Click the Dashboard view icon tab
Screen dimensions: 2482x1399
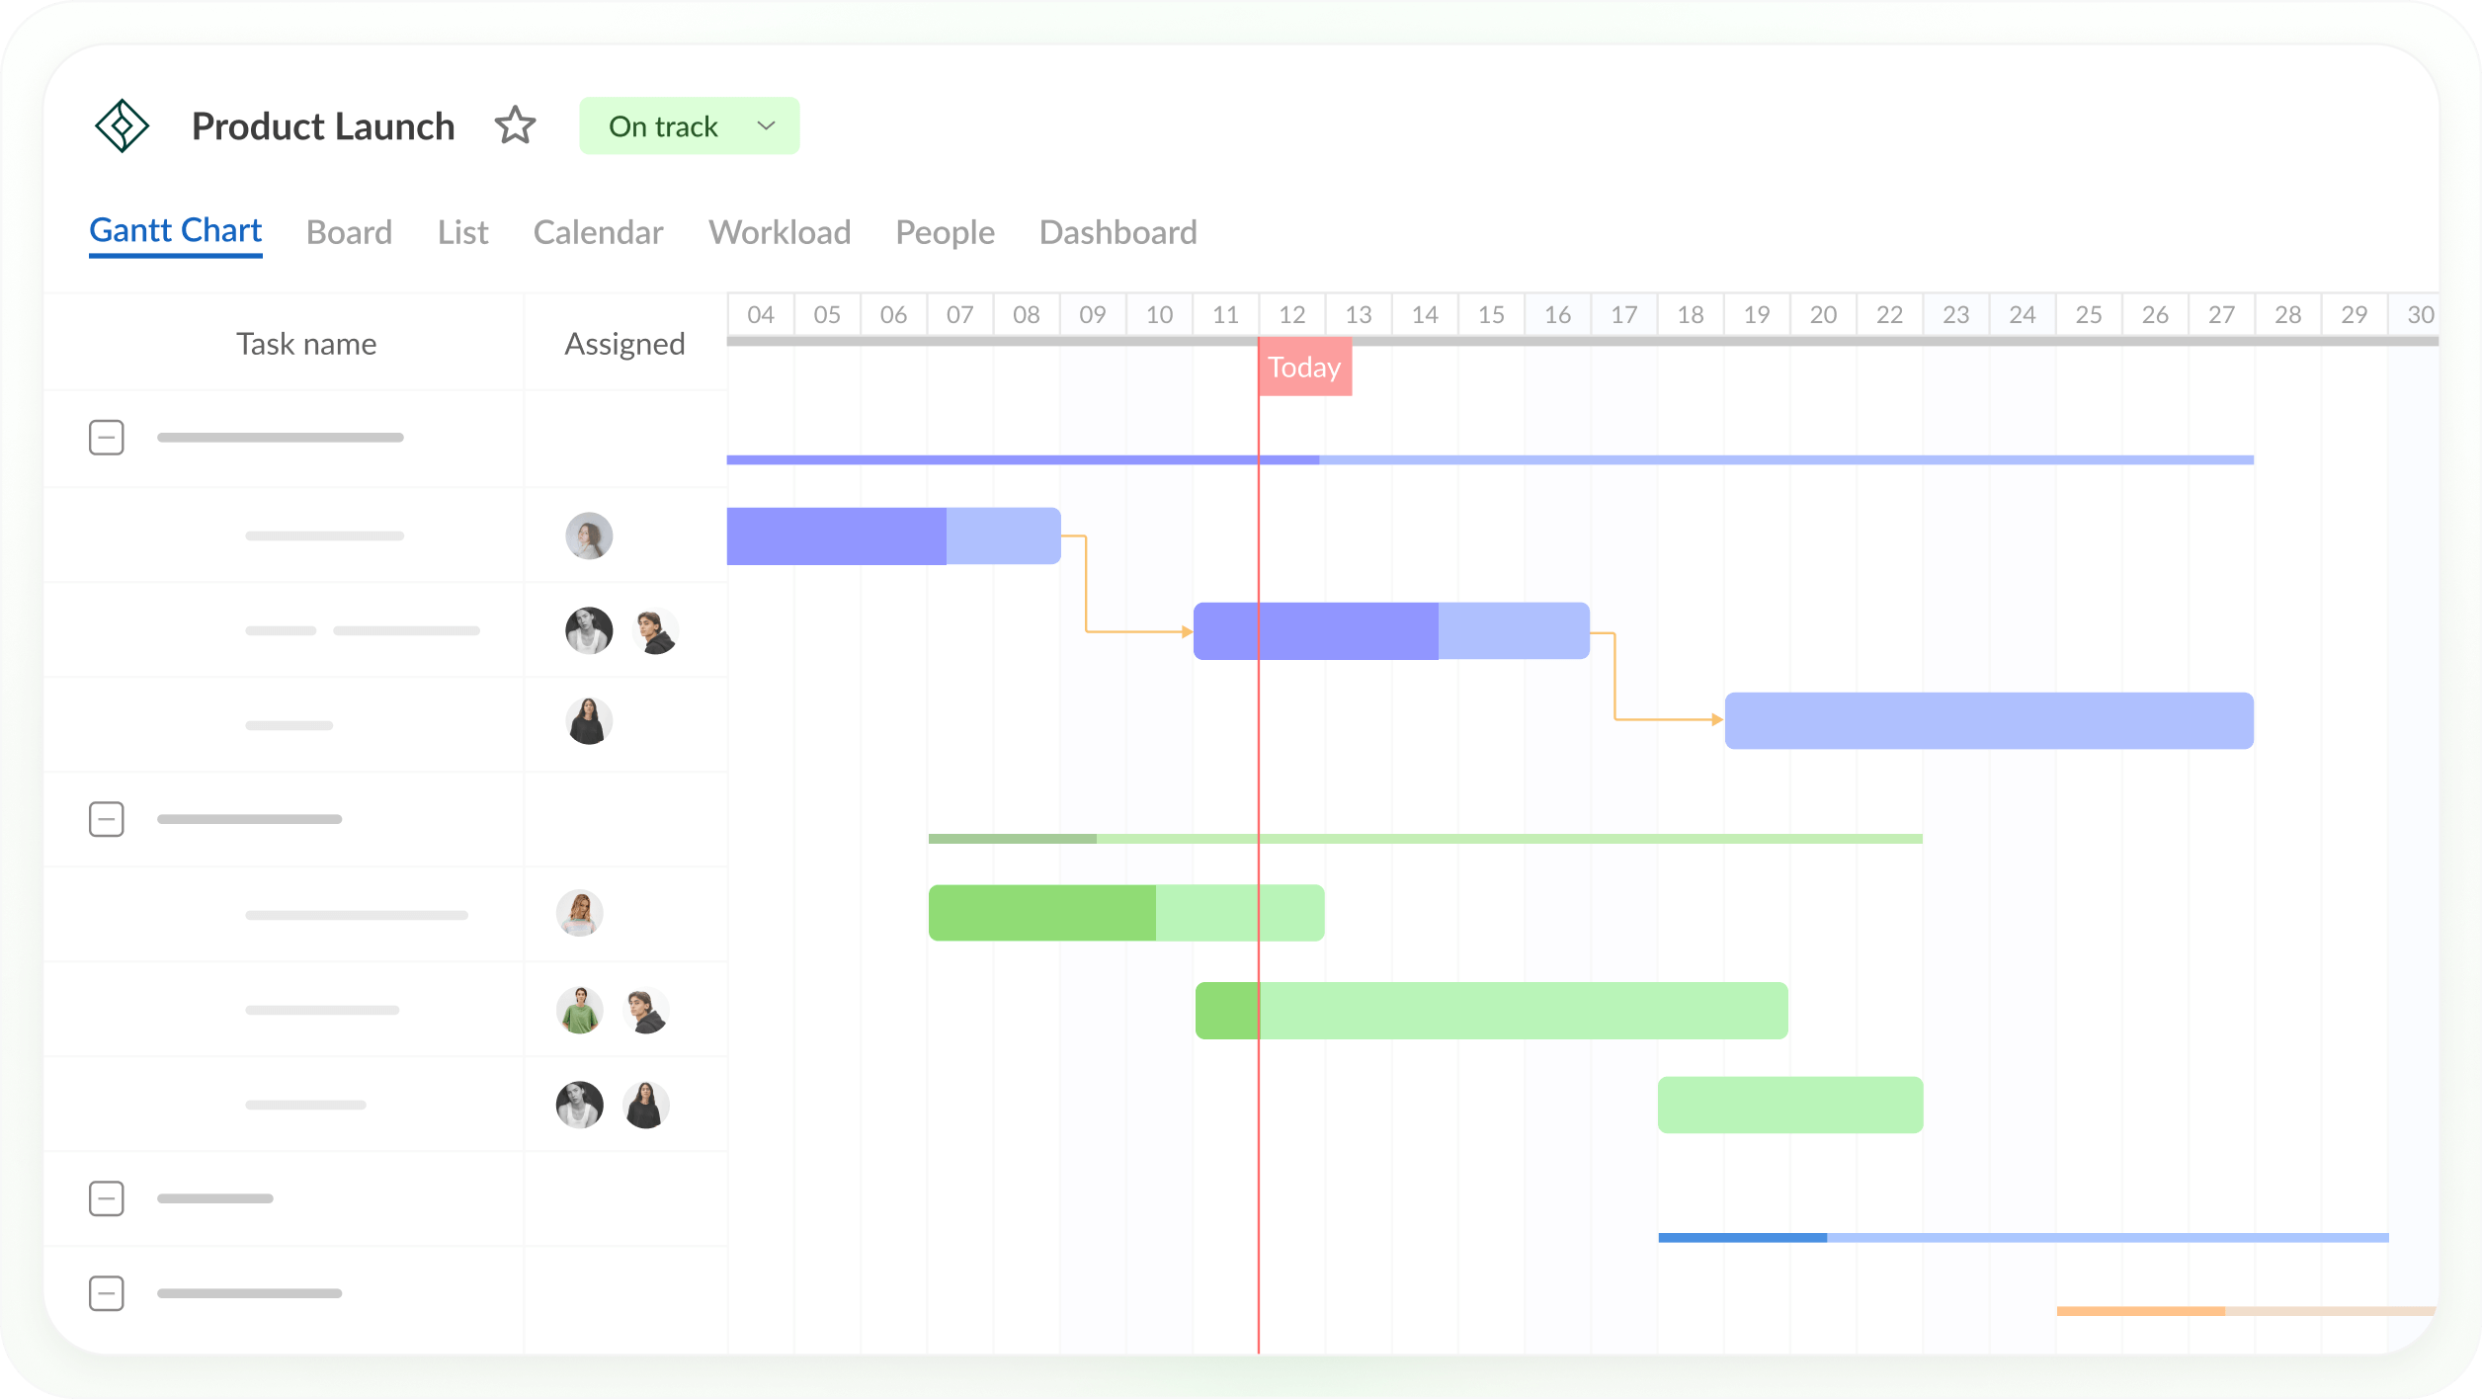point(1117,230)
